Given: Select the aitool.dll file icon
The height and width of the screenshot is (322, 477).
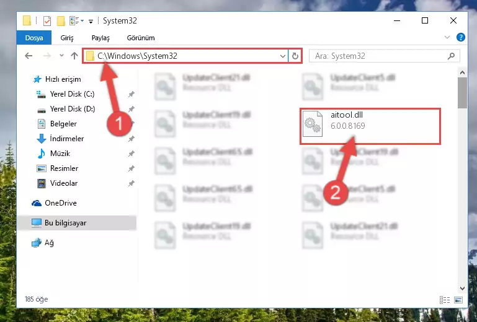Looking at the screenshot, I should (313, 124).
